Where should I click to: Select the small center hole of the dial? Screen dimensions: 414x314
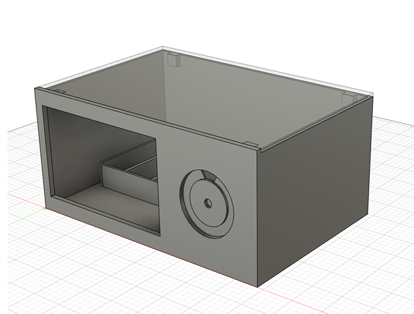[208, 203]
